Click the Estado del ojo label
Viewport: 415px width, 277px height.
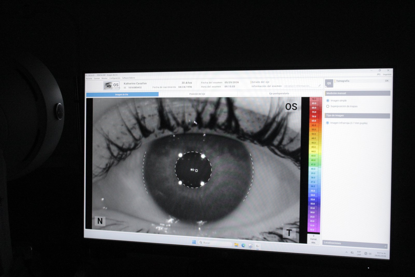pyautogui.click(x=260, y=82)
